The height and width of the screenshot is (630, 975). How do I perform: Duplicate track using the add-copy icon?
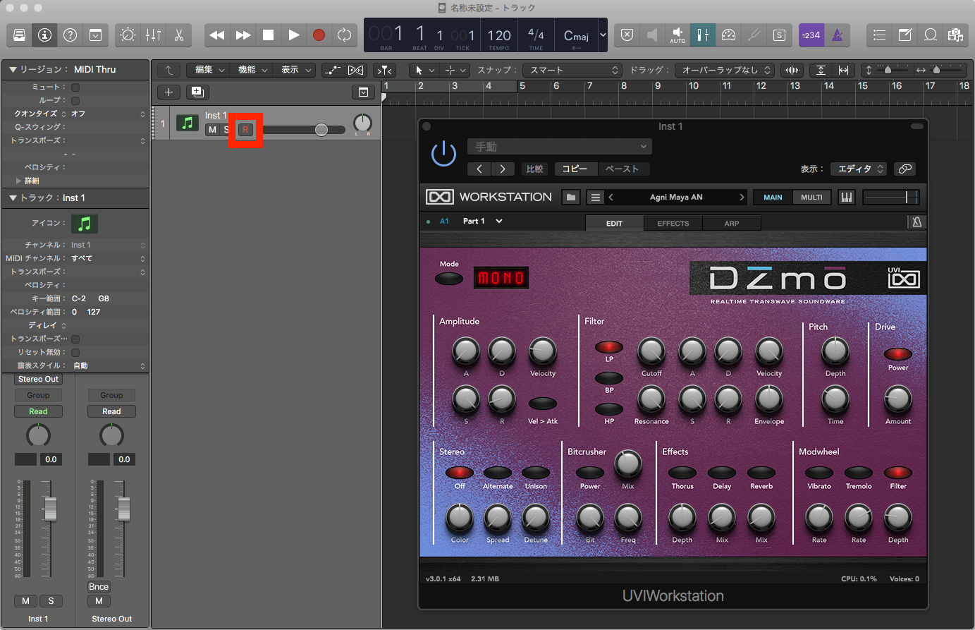pyautogui.click(x=197, y=92)
